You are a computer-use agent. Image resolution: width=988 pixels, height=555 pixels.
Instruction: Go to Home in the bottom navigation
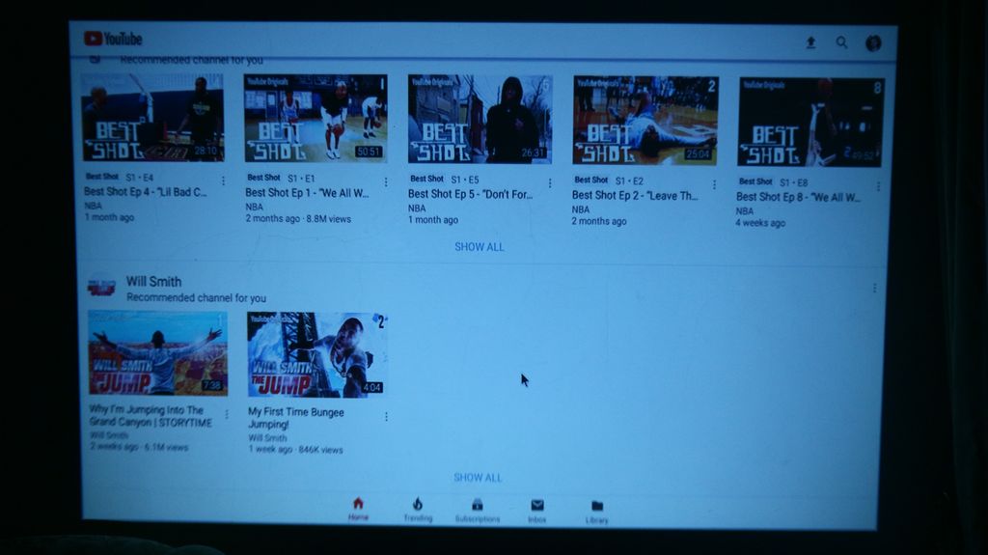358,509
